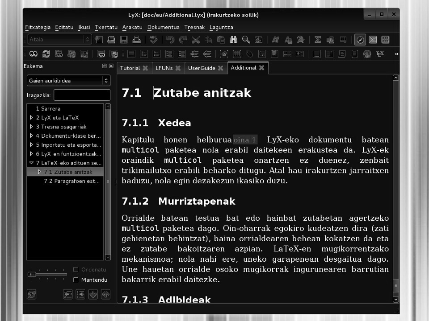This screenshot has width=429, height=321.
Task: Open the Txertatu menu
Action: click(106, 27)
